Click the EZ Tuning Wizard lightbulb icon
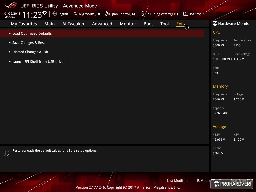Image resolution: width=256 pixels, height=192 pixels. point(143,14)
